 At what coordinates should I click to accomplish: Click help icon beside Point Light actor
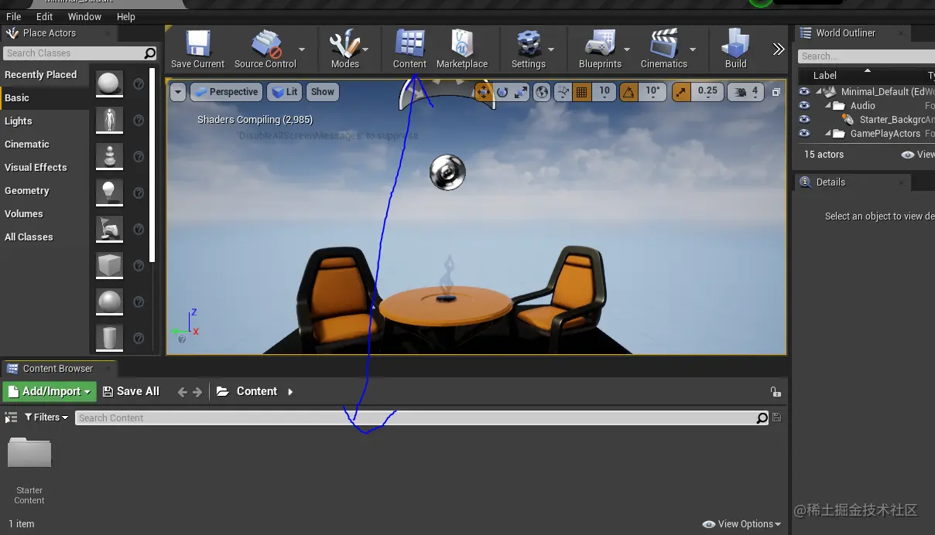pos(139,193)
